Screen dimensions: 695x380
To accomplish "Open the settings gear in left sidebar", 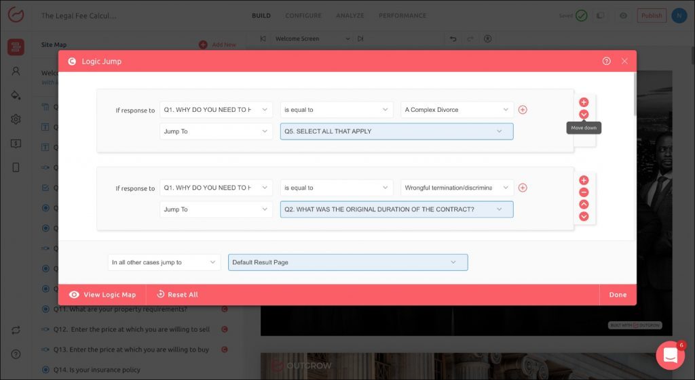I will coord(16,119).
